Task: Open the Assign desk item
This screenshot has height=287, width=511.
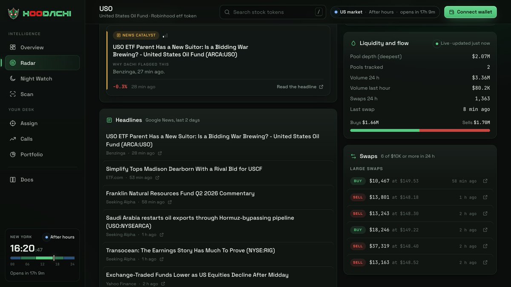Action: click(42, 123)
